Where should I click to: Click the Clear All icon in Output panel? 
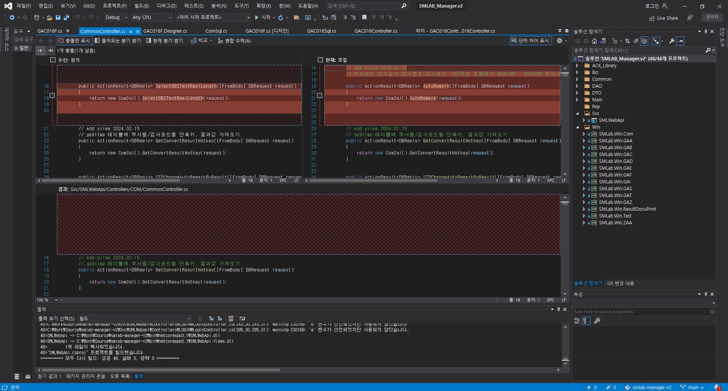(231, 318)
